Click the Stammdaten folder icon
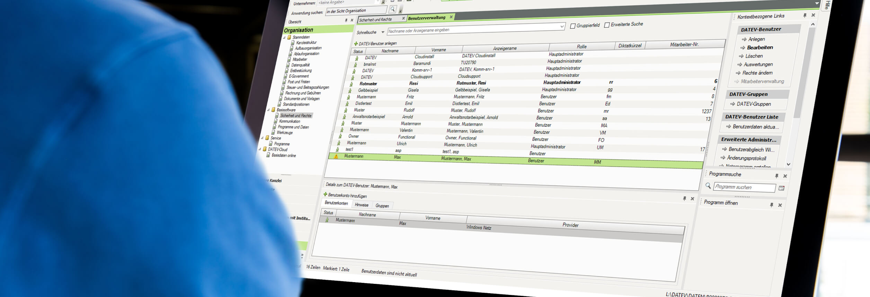The image size is (870, 297). click(x=289, y=37)
